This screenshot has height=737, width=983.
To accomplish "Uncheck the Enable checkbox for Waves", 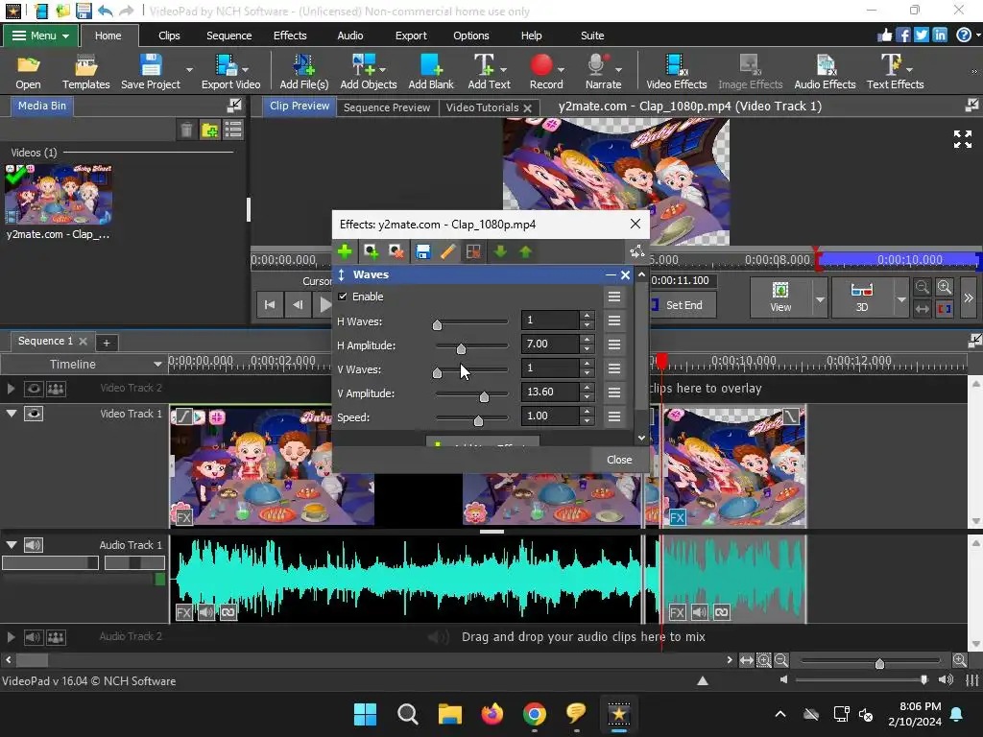I will 343,297.
